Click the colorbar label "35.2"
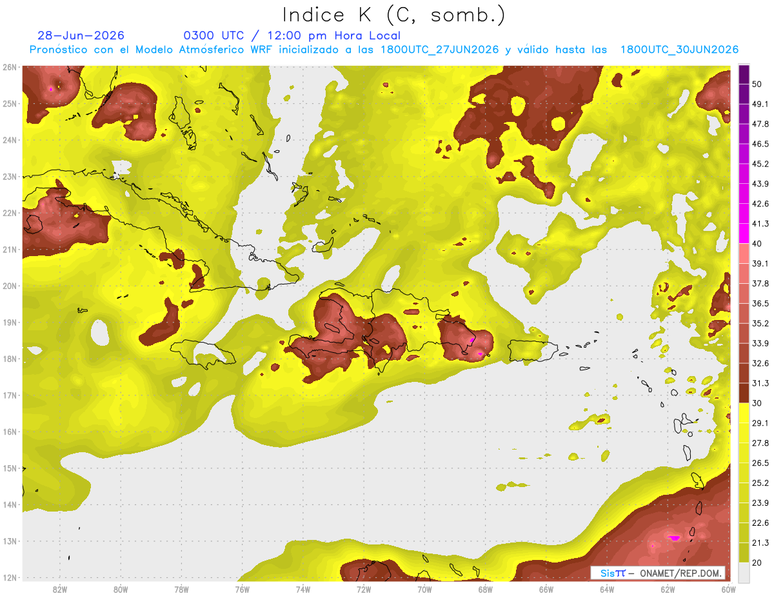This screenshot has width=774, height=598. [x=760, y=323]
